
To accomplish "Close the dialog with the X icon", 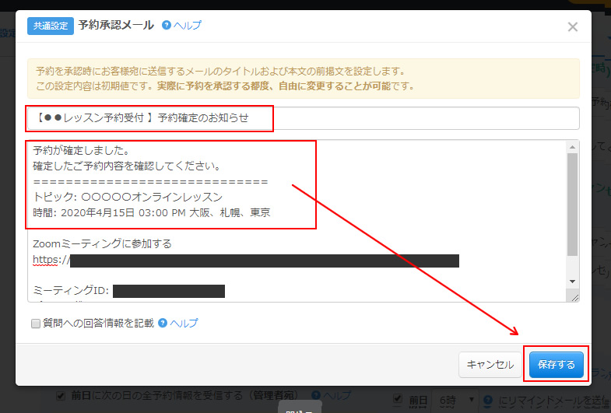I will tap(573, 27).
